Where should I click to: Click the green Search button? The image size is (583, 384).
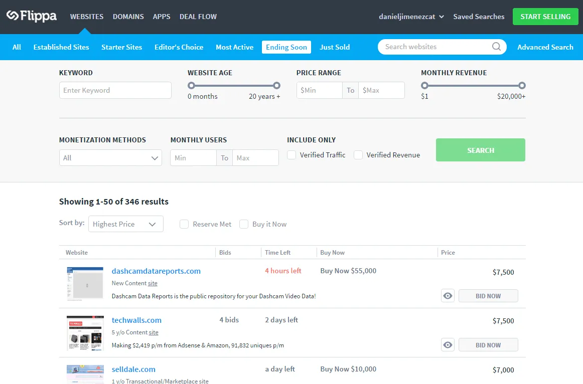(x=480, y=150)
